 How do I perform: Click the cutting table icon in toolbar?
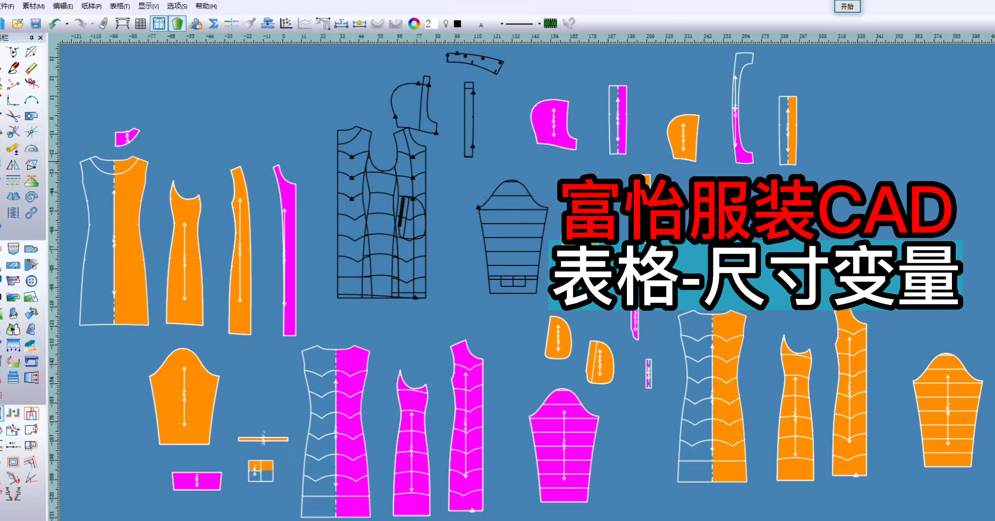[122, 23]
